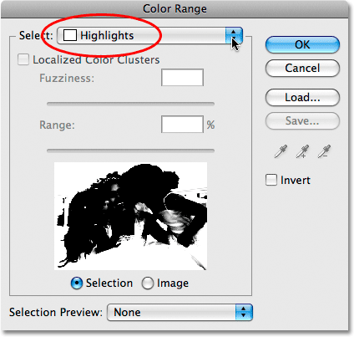Open the Select Highlights dropdown
The width and height of the screenshot is (354, 337).
tap(150, 35)
